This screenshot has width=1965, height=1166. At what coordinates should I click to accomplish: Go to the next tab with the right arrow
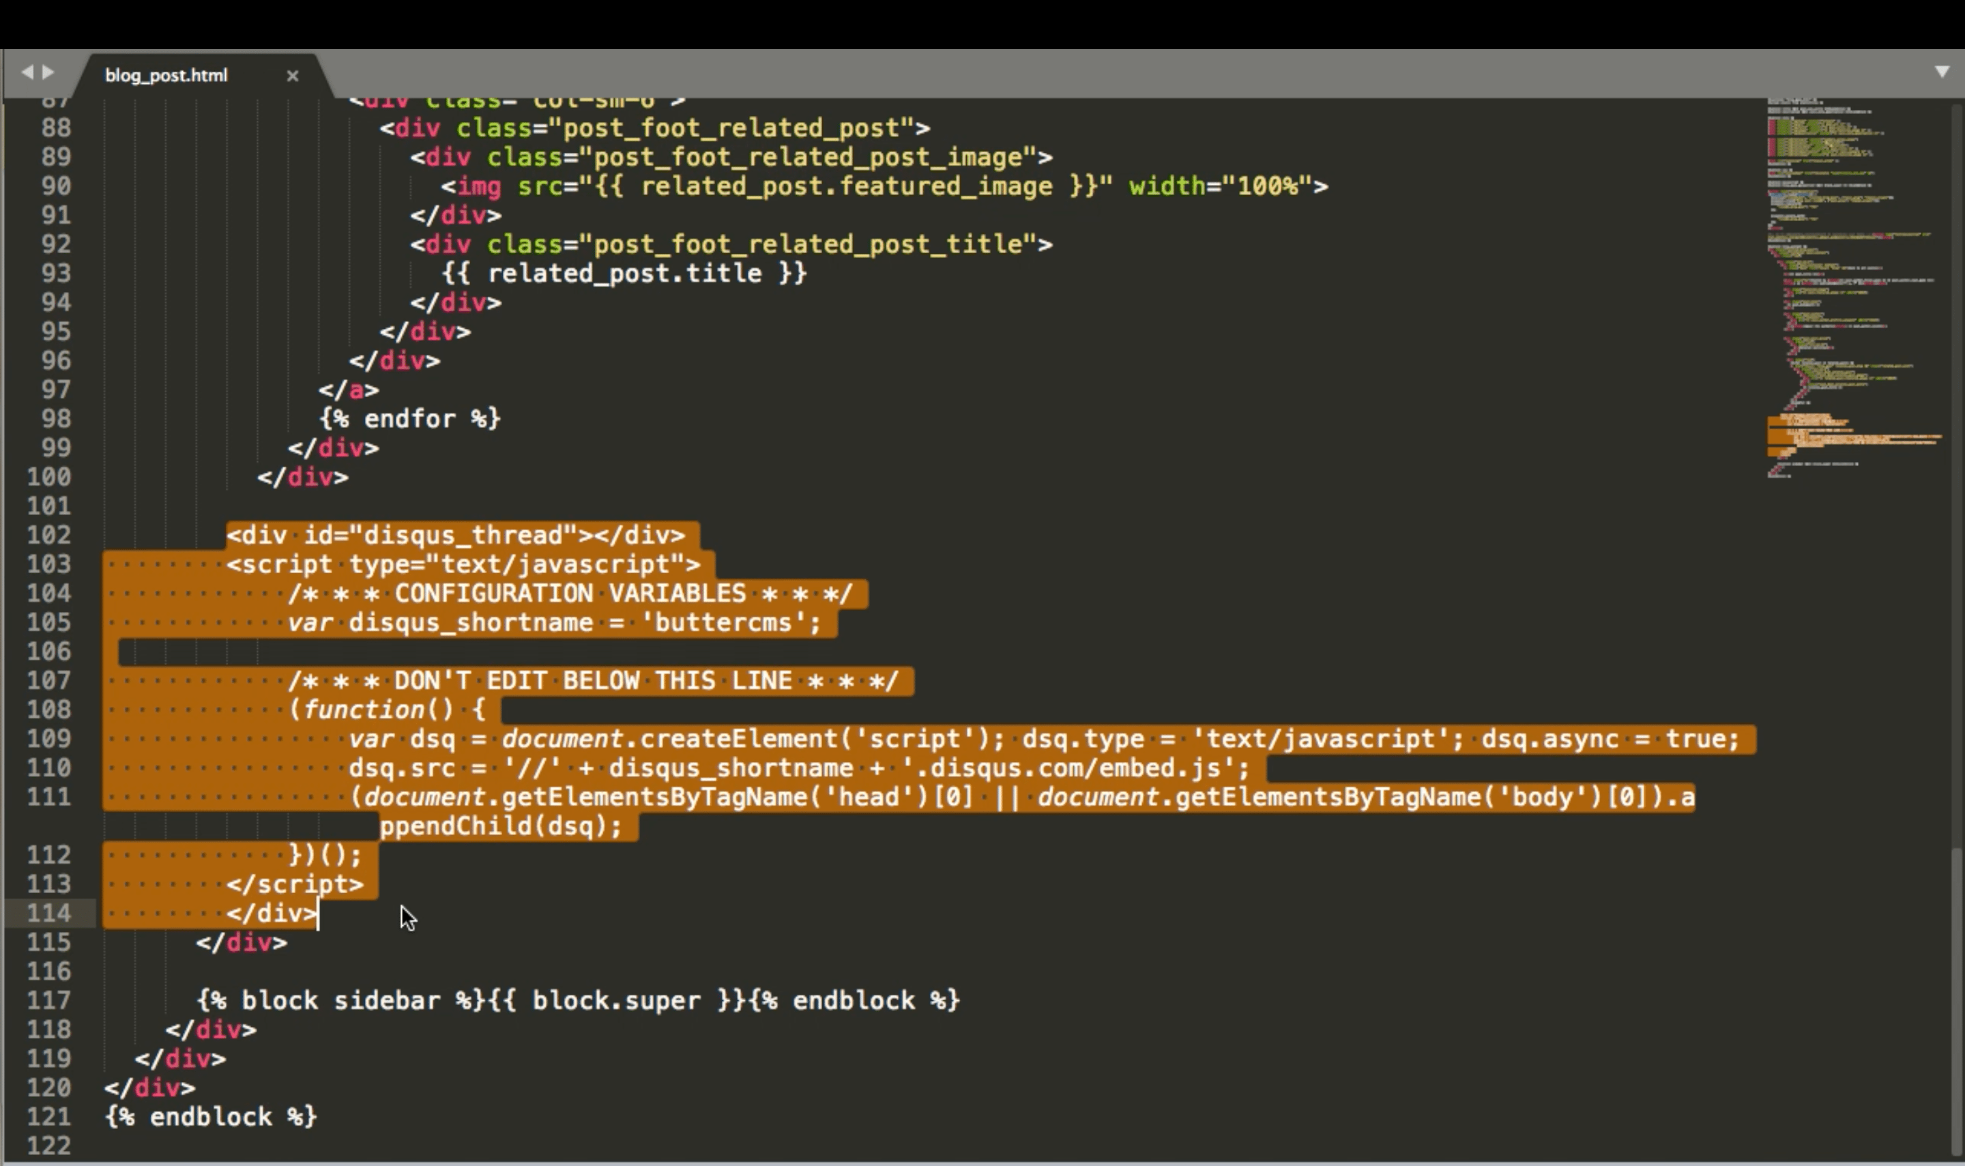click(x=48, y=72)
